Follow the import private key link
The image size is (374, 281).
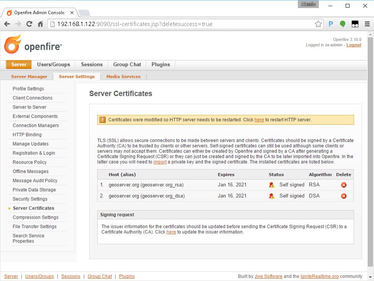tap(160, 162)
